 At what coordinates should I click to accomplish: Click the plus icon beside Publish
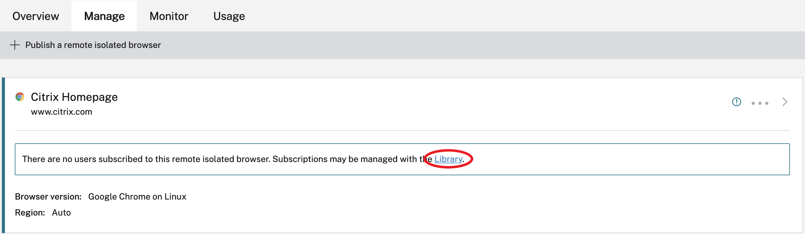point(15,45)
